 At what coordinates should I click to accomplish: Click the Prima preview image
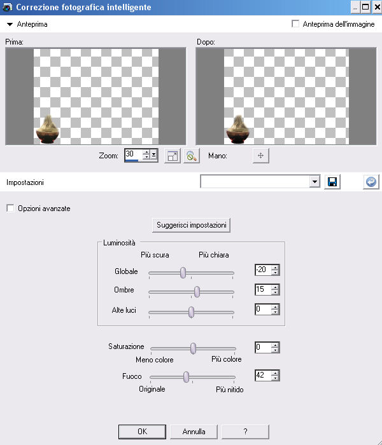tap(95, 96)
